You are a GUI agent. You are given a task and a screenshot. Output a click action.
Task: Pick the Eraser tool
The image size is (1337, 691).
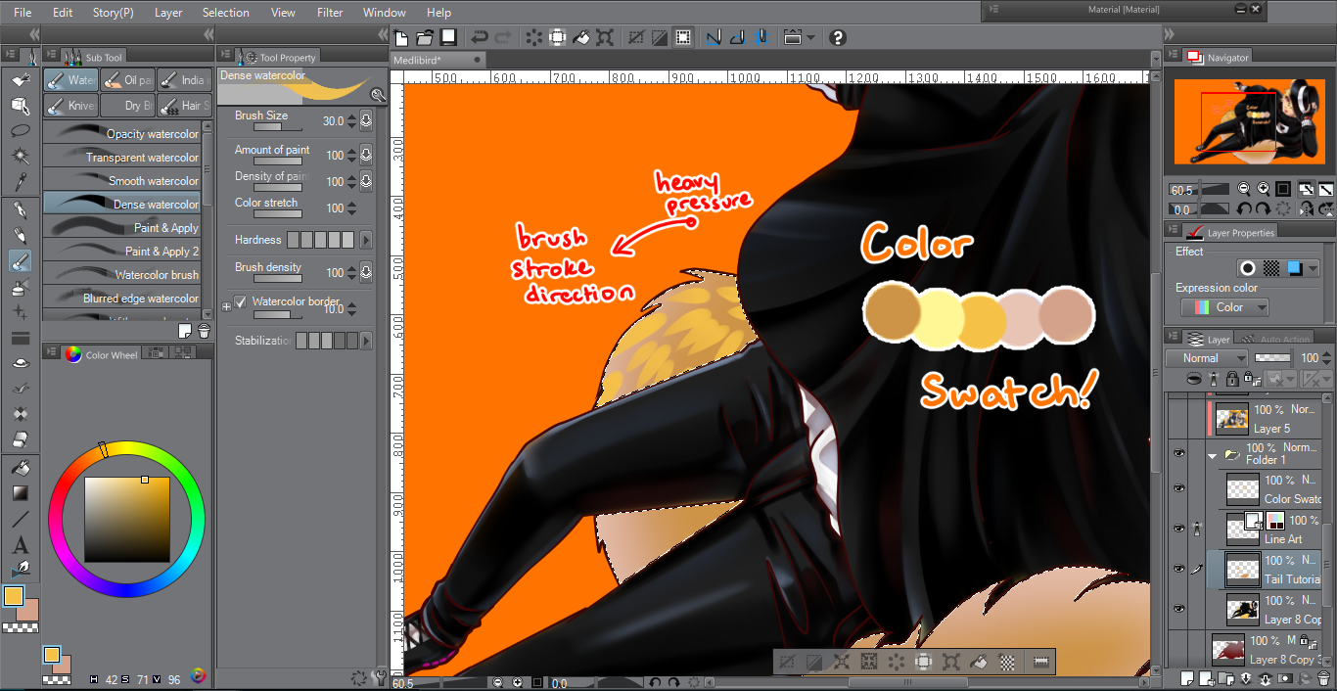20,439
